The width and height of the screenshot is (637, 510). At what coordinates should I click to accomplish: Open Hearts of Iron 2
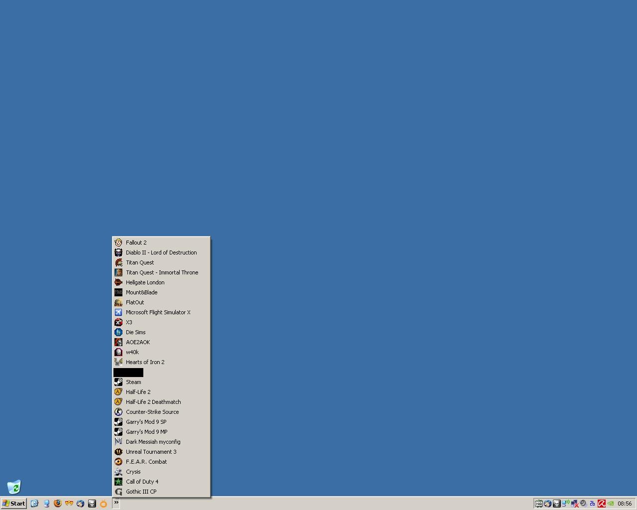pos(161,362)
